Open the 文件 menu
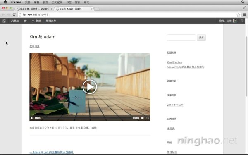248x155 pixels. [x=28, y=2]
